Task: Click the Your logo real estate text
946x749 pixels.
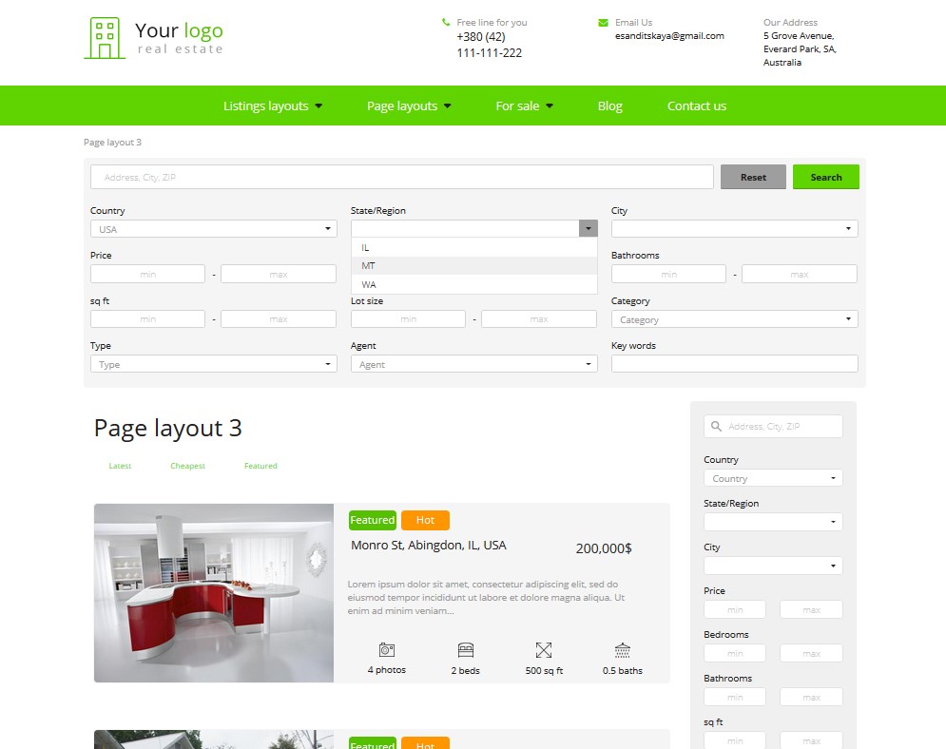Action: point(179,37)
